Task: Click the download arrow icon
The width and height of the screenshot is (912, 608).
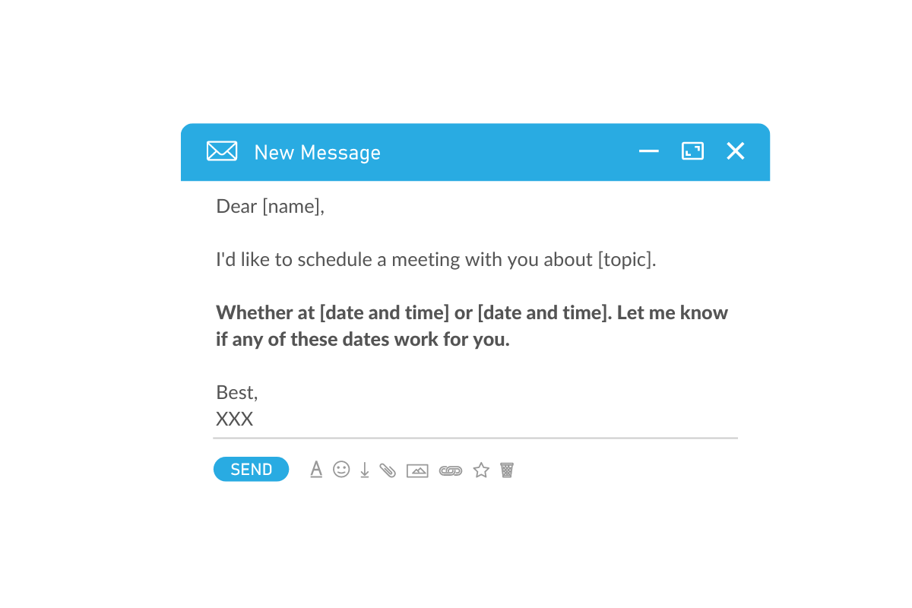Action: point(365,470)
